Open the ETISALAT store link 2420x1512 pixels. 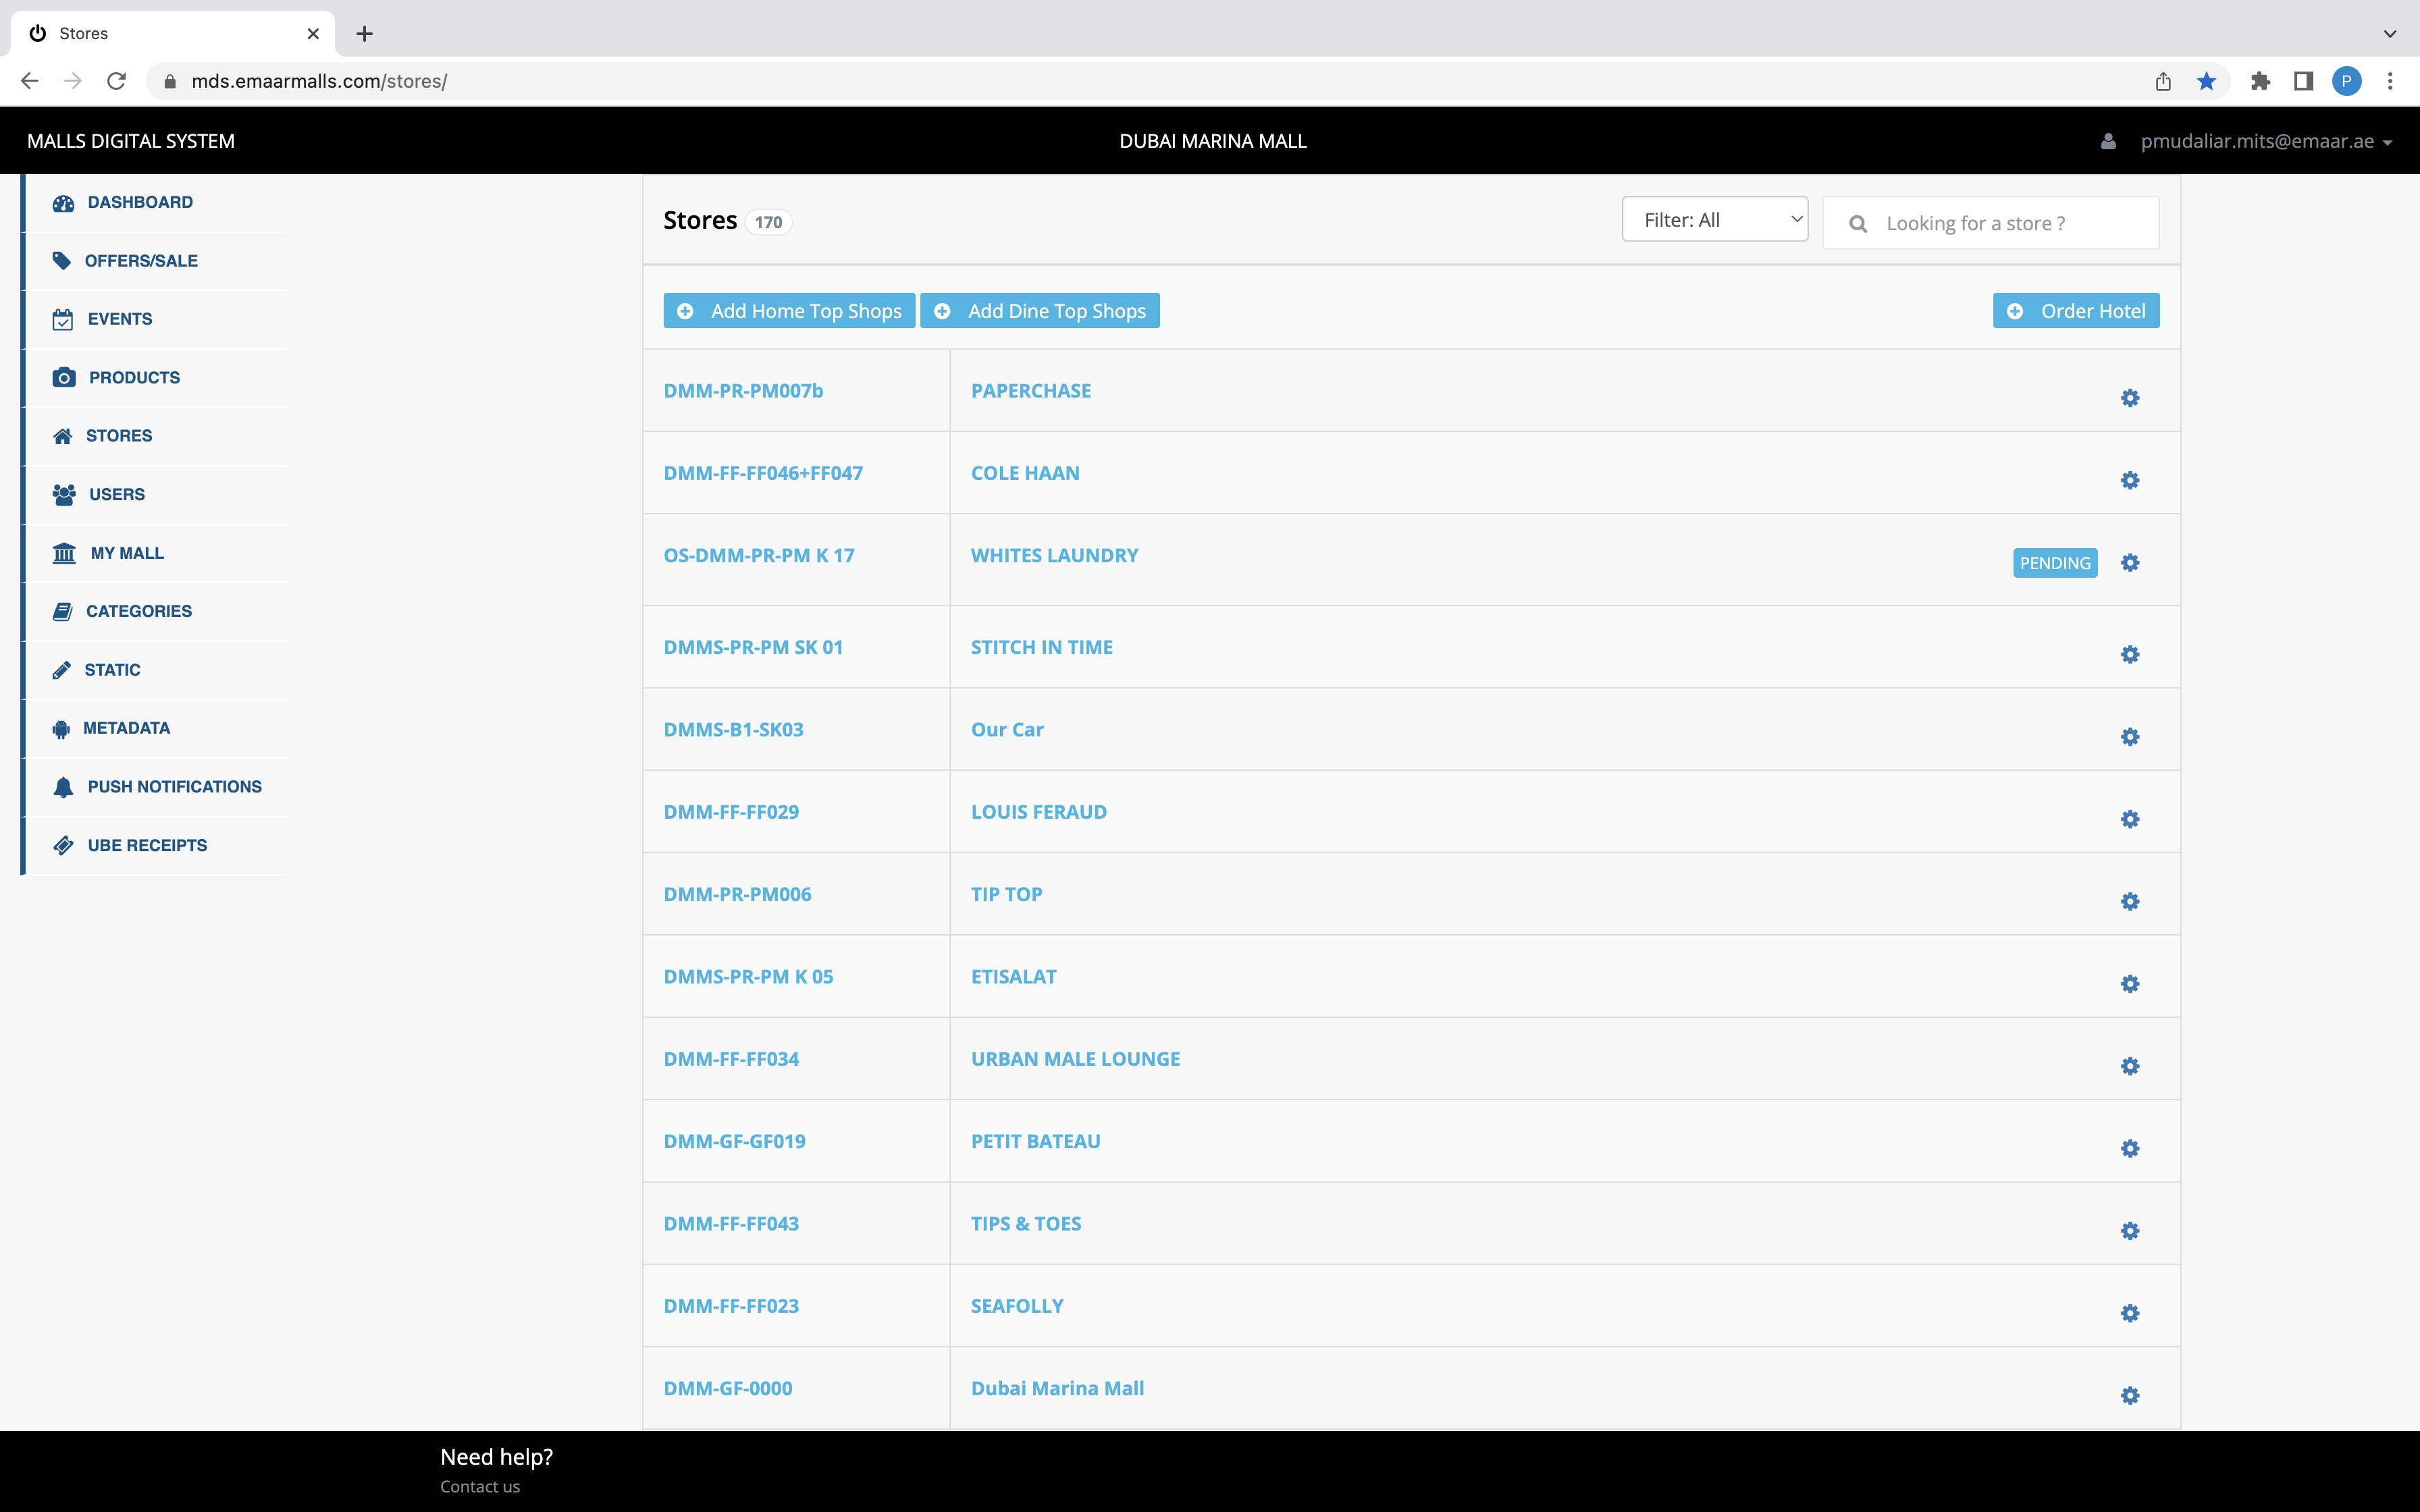tap(1014, 977)
